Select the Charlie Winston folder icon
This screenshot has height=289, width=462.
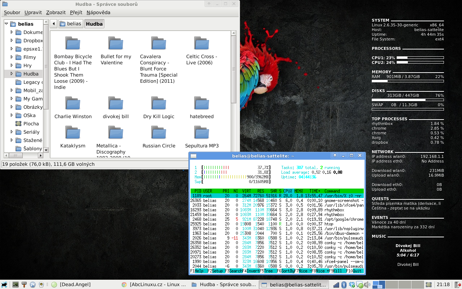click(x=73, y=103)
